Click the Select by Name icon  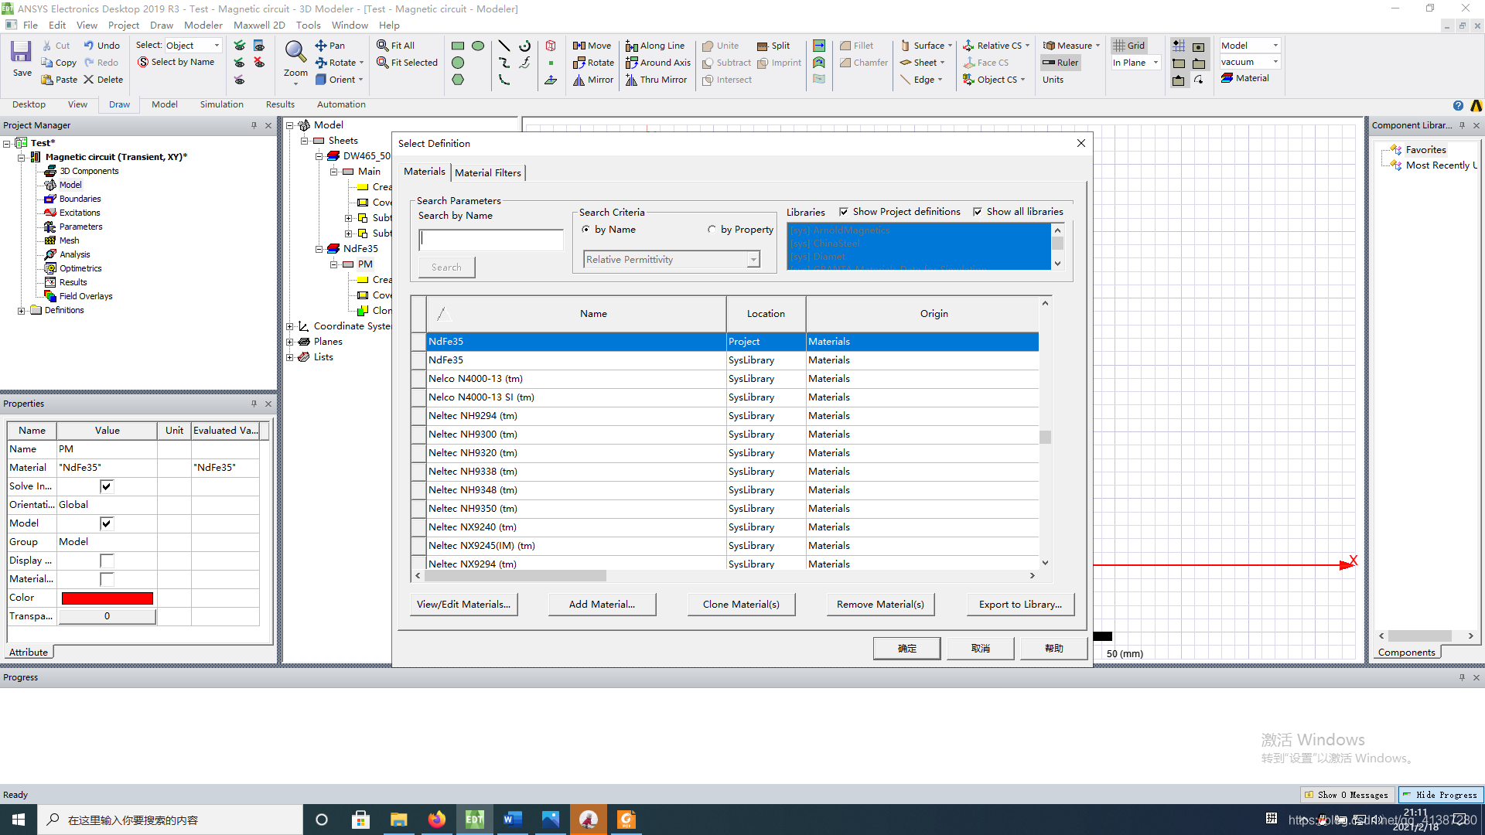143,62
